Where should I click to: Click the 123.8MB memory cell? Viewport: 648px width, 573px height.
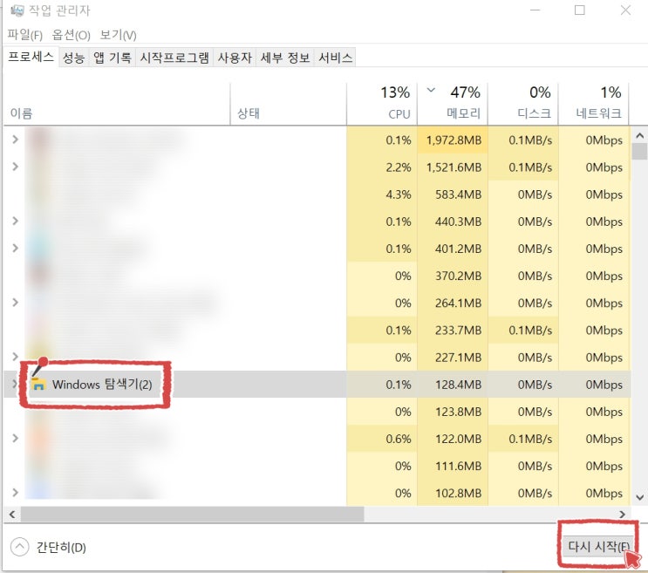pyautogui.click(x=453, y=412)
